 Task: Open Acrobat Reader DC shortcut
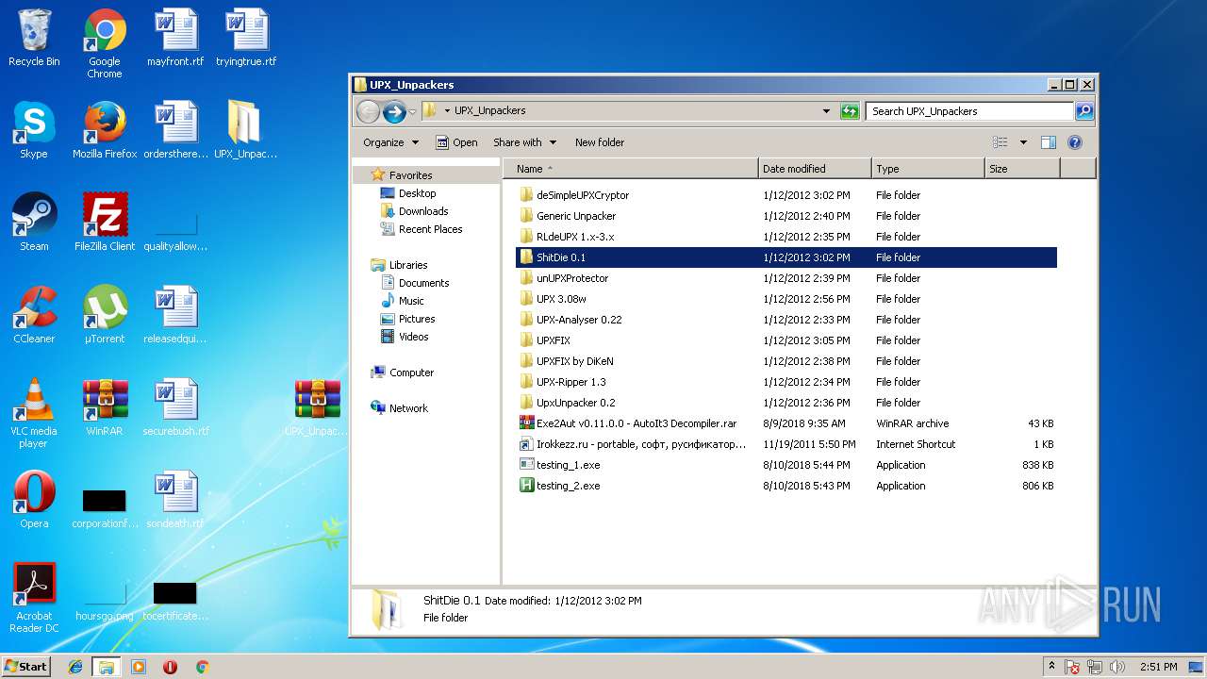pos(34,598)
